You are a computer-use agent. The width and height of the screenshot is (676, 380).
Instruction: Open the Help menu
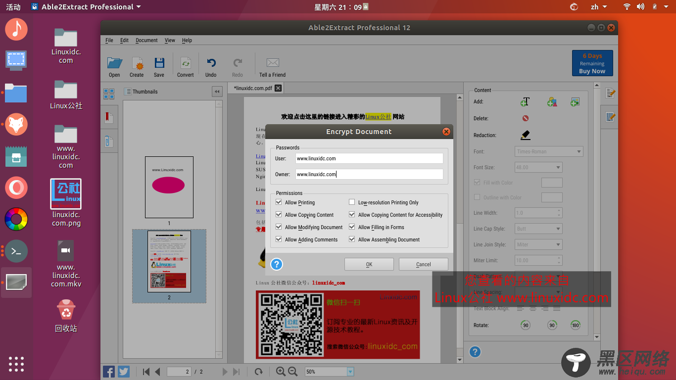click(x=187, y=41)
